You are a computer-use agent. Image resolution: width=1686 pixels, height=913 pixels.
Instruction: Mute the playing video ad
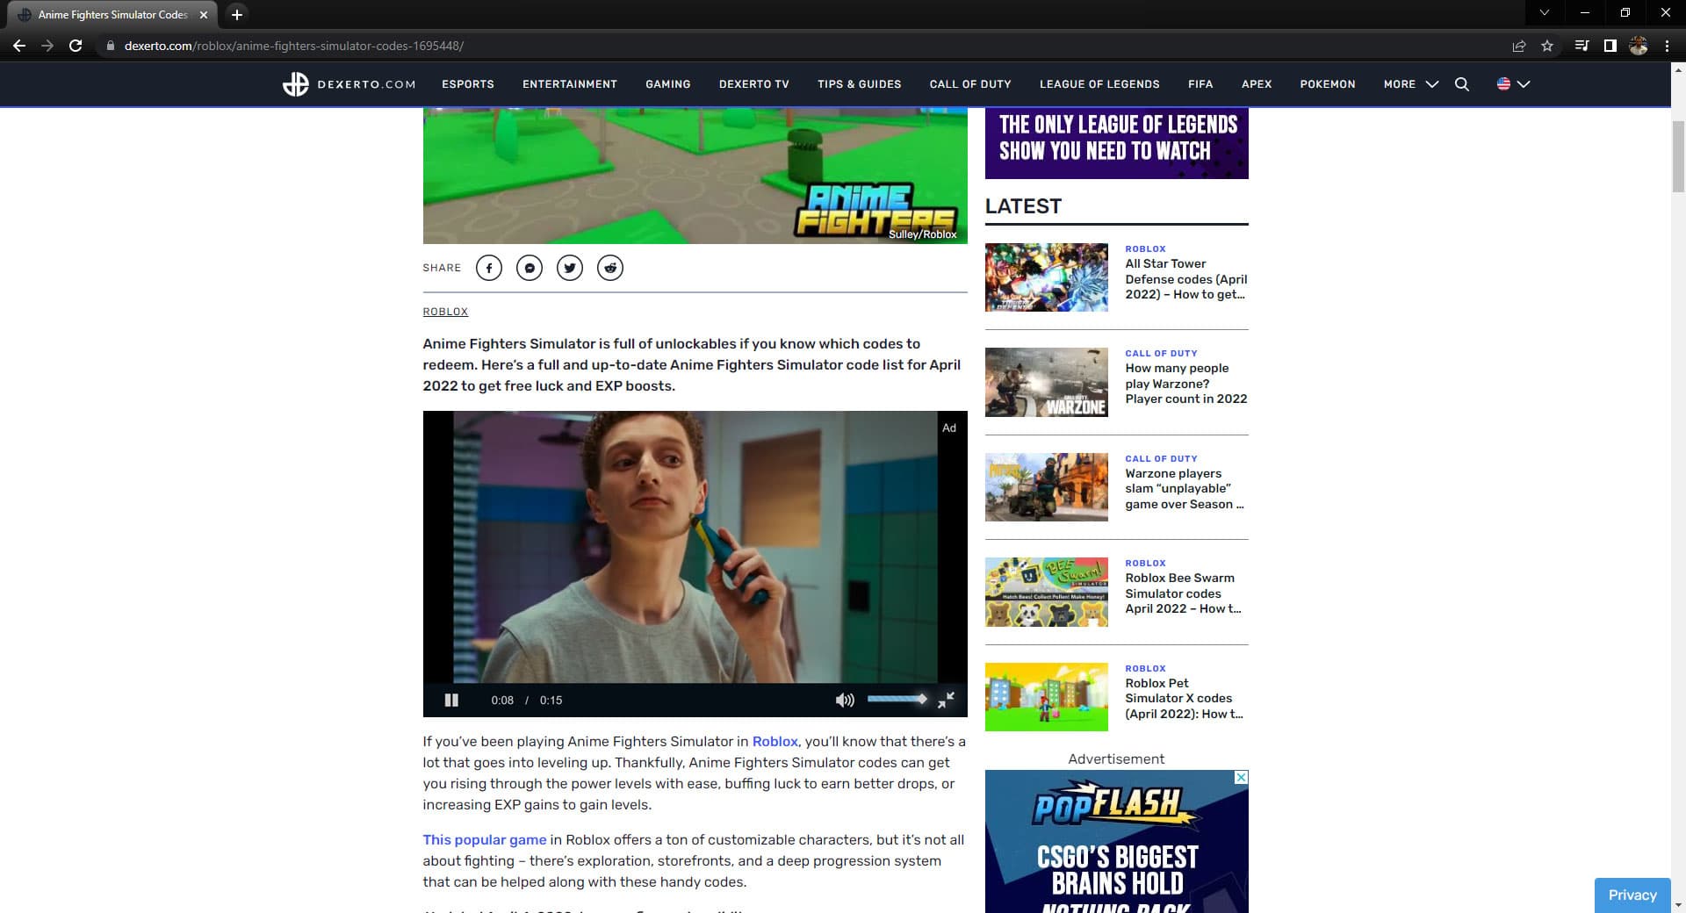click(845, 700)
